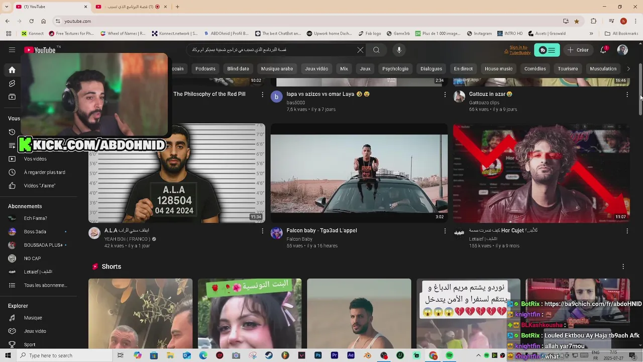The width and height of the screenshot is (643, 362).
Task: Open the Falcon Baby channel avatar
Action: 277,233
